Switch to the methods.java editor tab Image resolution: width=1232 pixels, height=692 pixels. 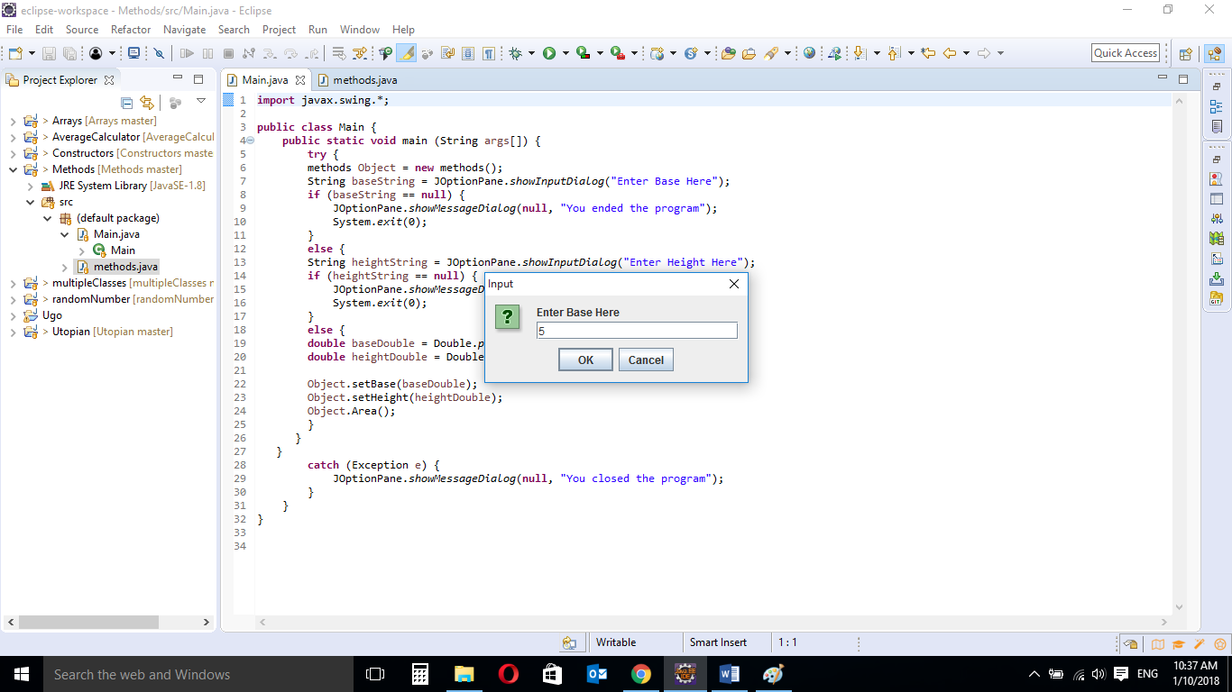[356, 80]
